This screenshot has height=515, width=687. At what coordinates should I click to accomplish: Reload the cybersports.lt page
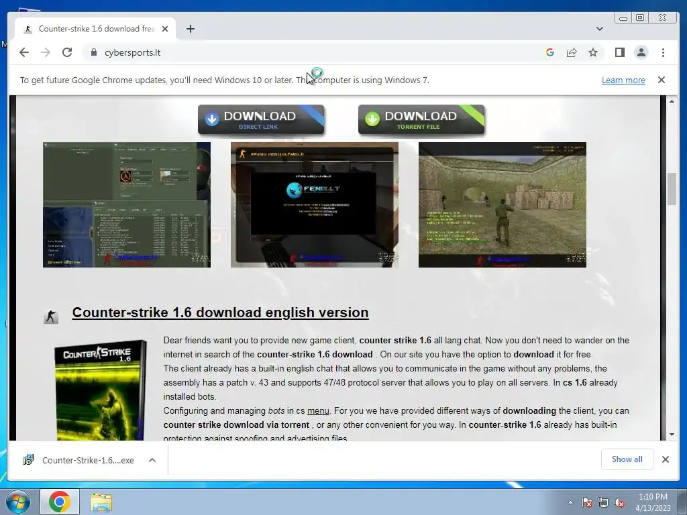67,52
